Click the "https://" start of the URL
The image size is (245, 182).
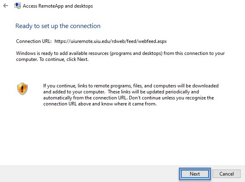click(62, 41)
